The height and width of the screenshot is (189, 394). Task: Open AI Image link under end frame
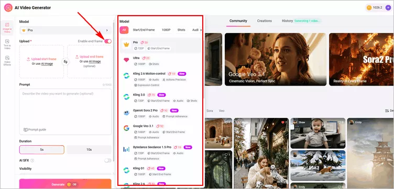pos(95,61)
